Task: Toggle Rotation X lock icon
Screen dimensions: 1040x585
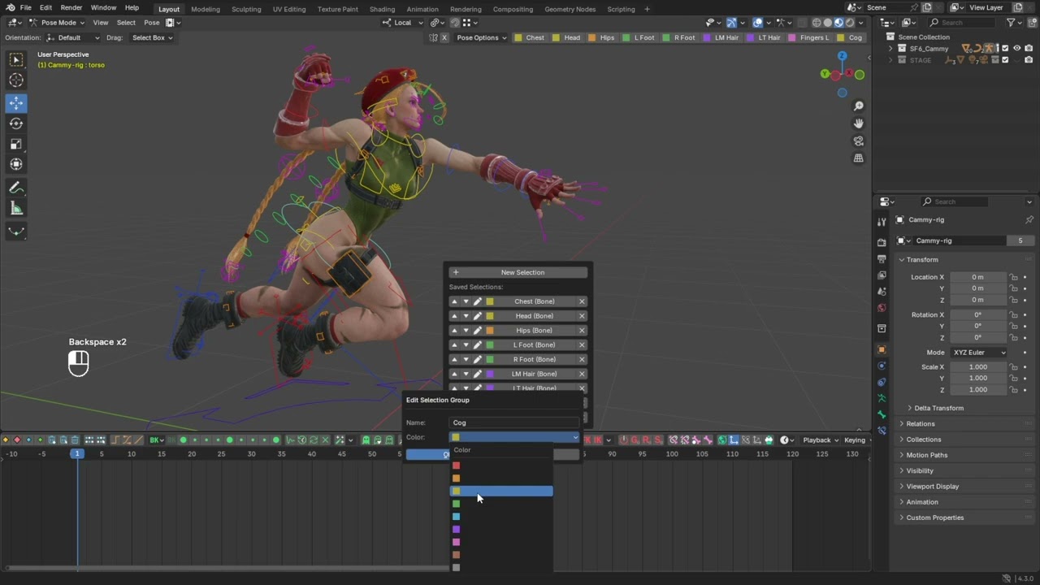Action: click(x=1013, y=315)
